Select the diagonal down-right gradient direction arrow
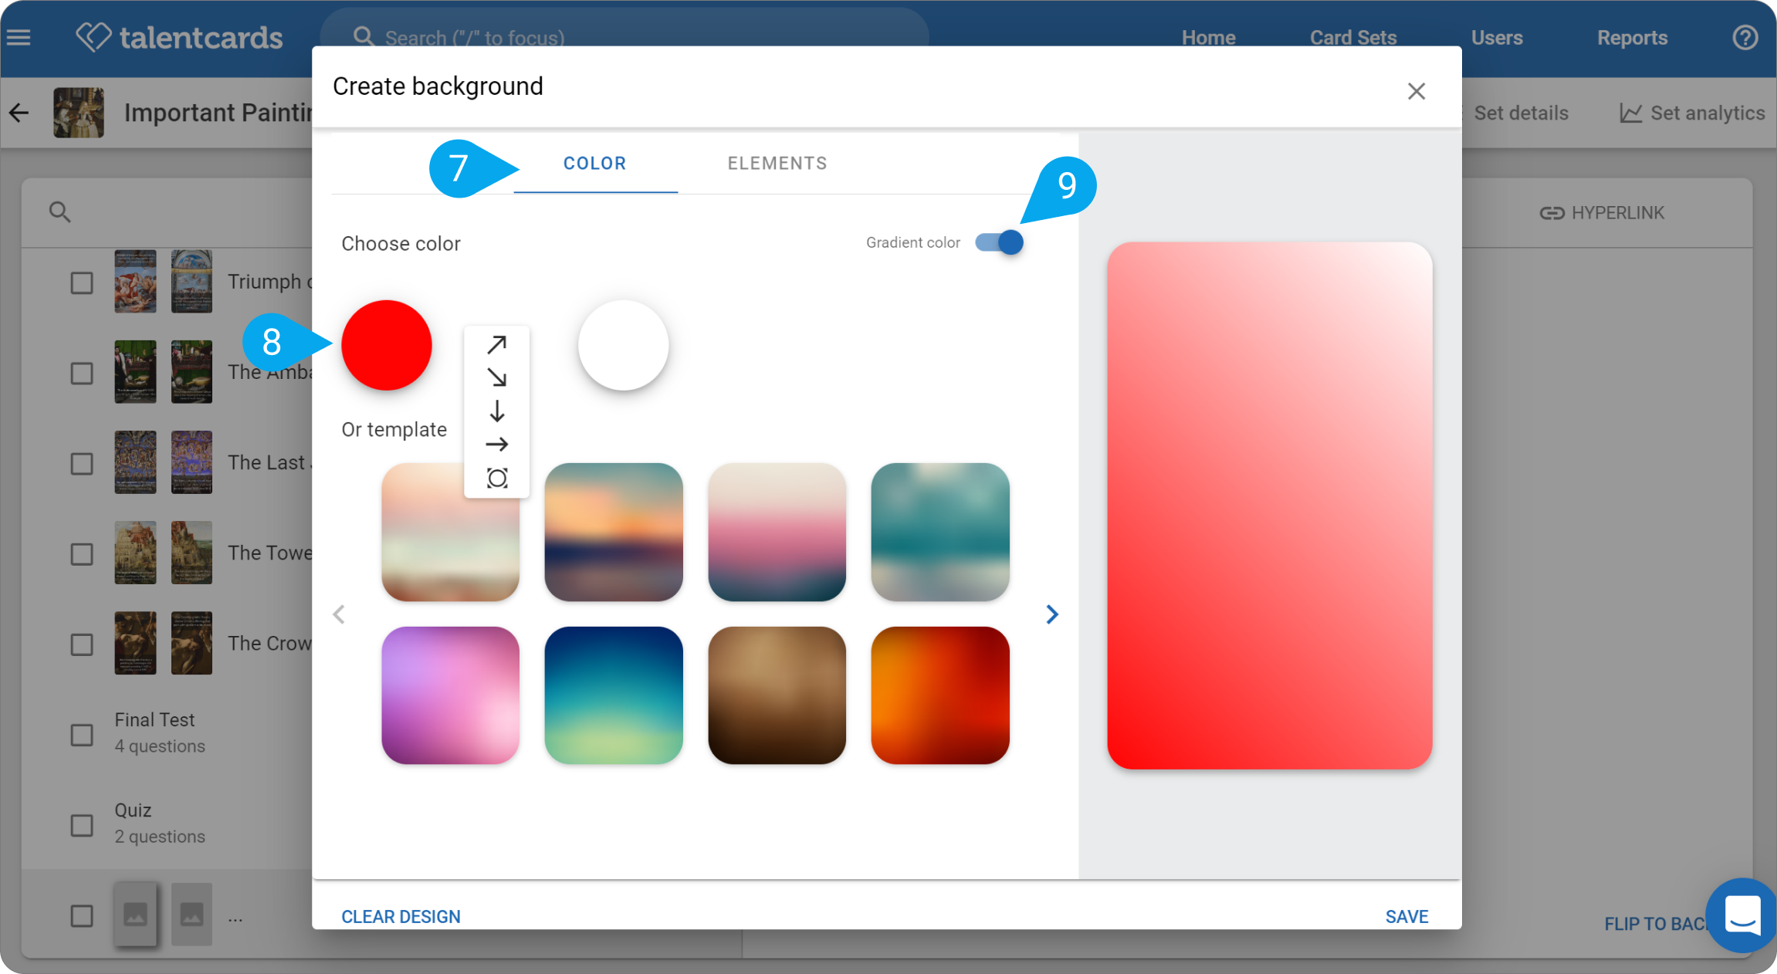The height and width of the screenshot is (974, 1777). (x=497, y=377)
